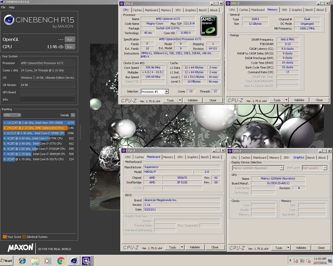
Task: Switch to About tab in Graphics window
Action: point(322,158)
